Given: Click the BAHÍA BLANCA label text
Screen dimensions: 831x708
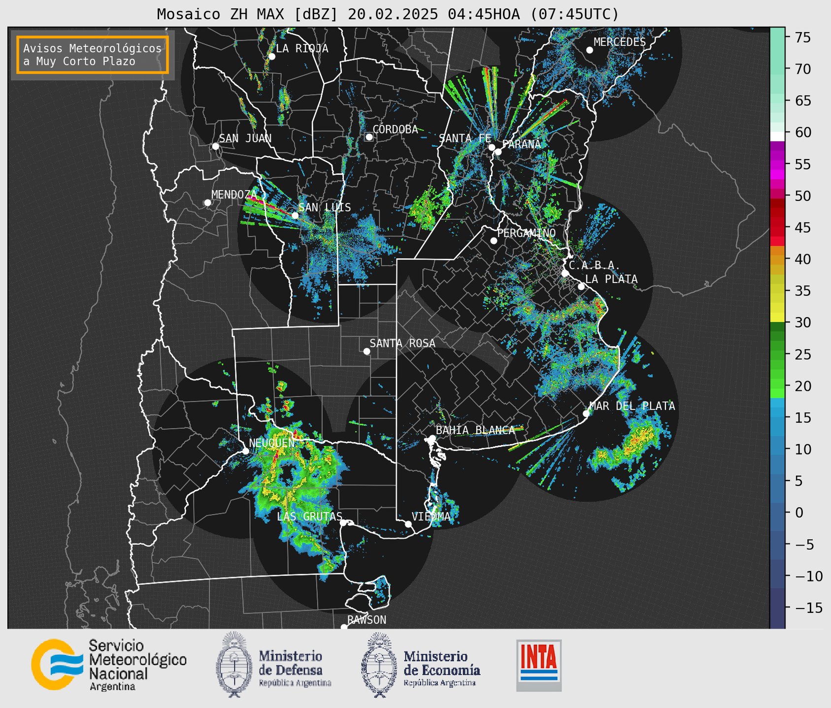Looking at the screenshot, I should click(x=475, y=430).
